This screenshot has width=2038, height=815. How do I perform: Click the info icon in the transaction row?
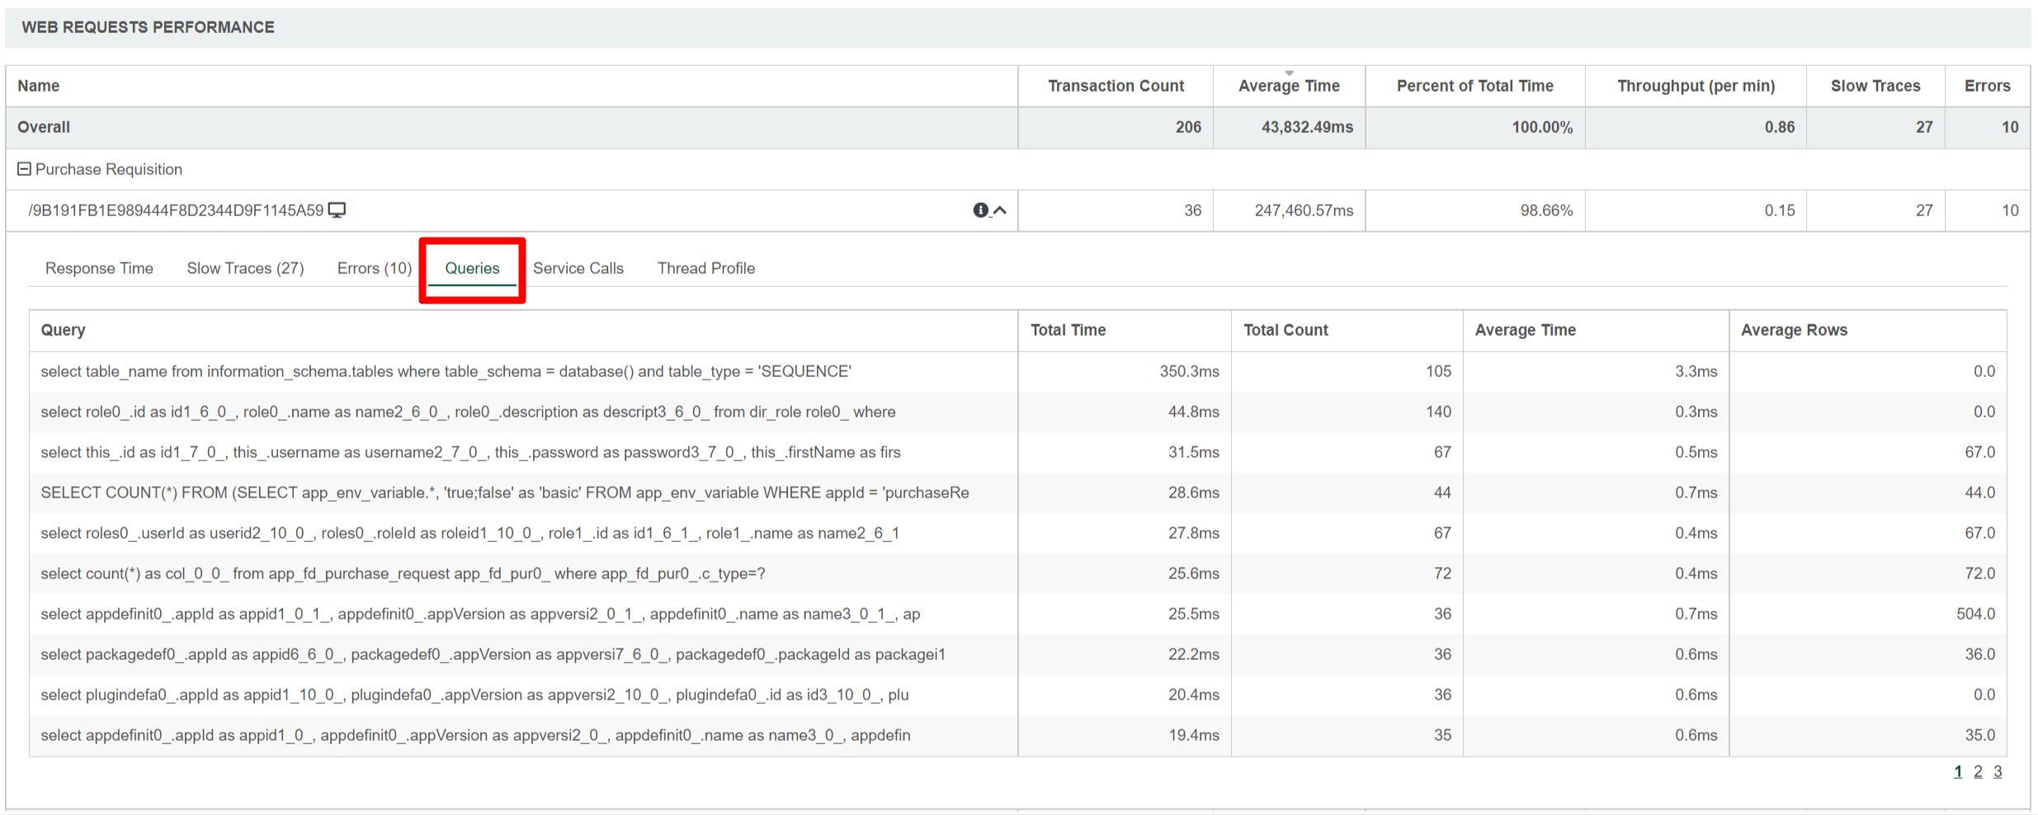pos(980,210)
